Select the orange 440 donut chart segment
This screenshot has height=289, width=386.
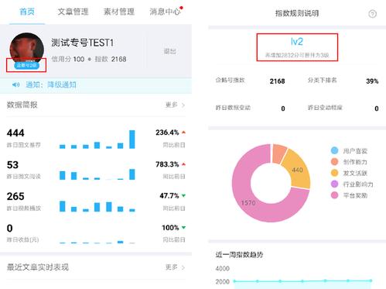(x=297, y=170)
